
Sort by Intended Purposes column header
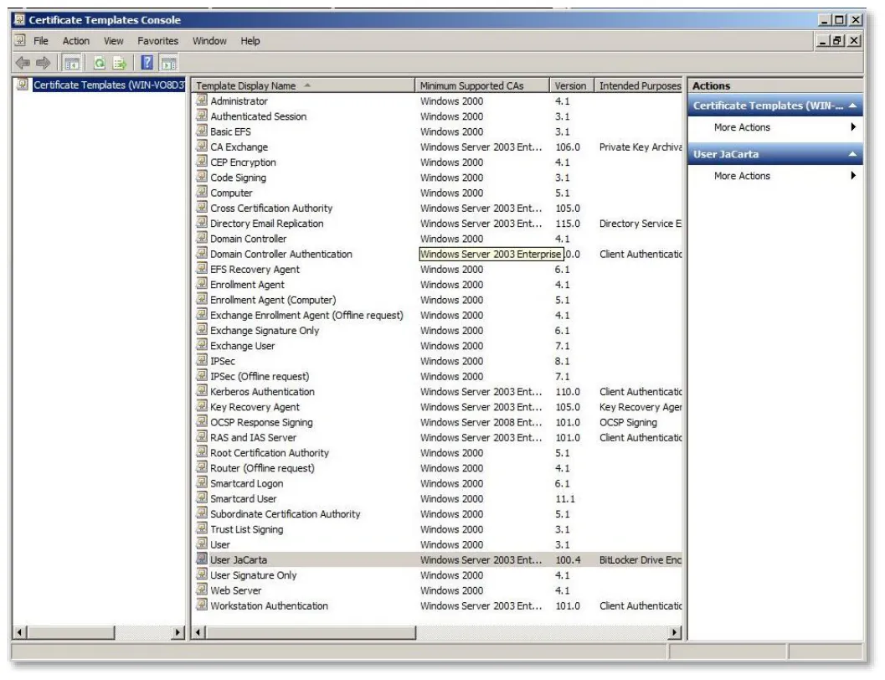pyautogui.click(x=639, y=85)
